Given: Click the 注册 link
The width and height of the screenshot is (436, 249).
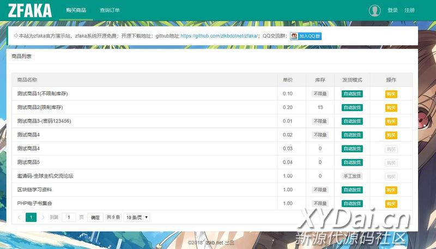Looking at the screenshot, I should (x=409, y=10).
